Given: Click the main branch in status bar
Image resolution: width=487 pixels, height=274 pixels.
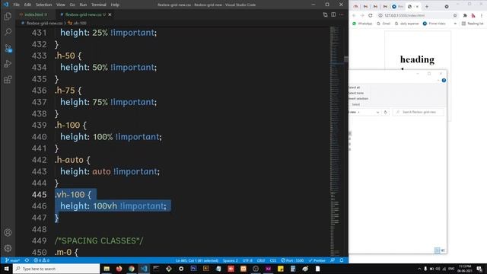Looking at the screenshot, I should pyautogui.click(x=12, y=260).
